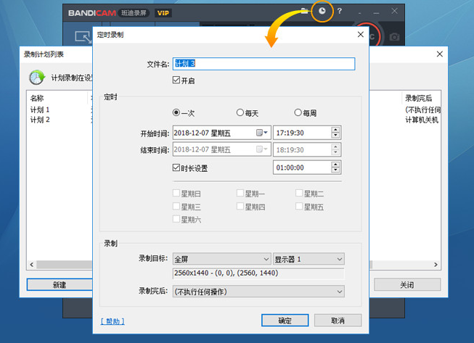Click the red REC record button

pyautogui.click(x=373, y=36)
